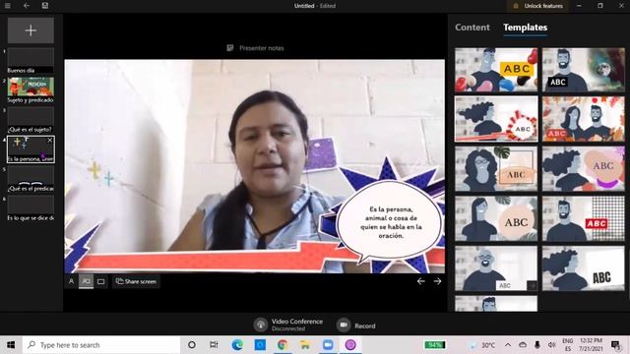The width and height of the screenshot is (630, 354).
Task: Select the presenter-with-content layout icon
Action: (86, 281)
